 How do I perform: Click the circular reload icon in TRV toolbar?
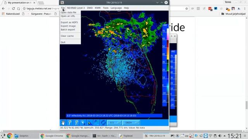coord(103,123)
